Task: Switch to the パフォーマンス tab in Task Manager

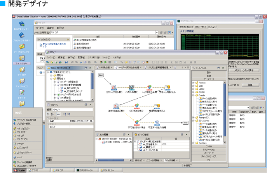Action: pyautogui.click(x=200, y=27)
